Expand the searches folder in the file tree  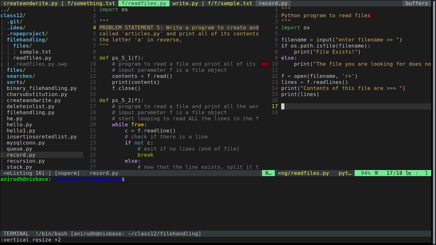tap(20, 76)
